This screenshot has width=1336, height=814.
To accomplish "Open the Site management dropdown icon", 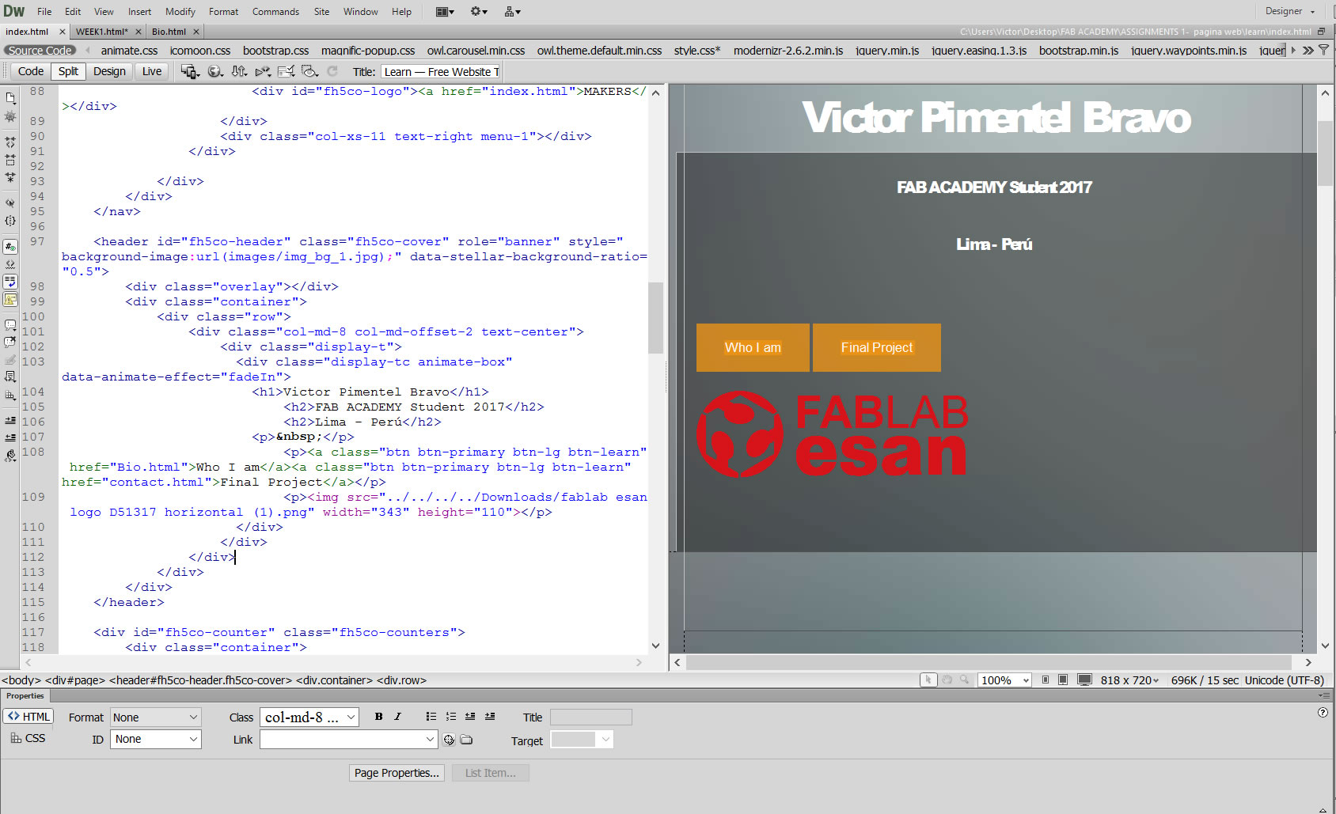I will [x=513, y=11].
